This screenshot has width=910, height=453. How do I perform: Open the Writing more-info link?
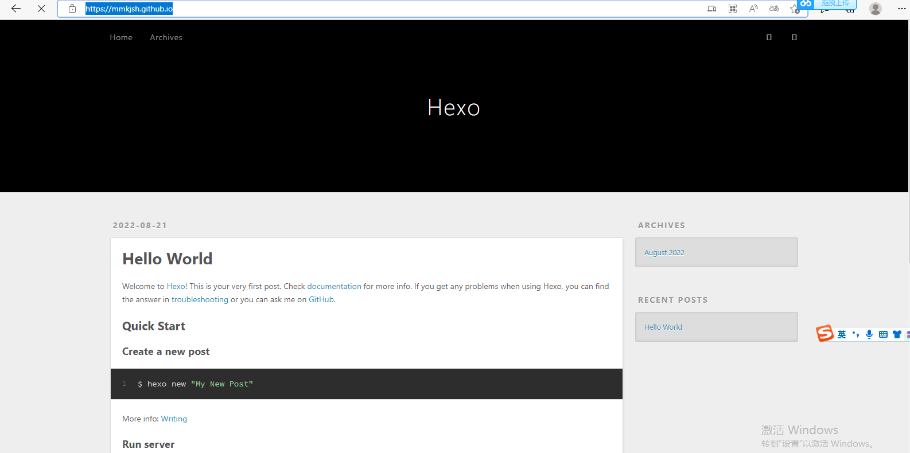tap(174, 419)
